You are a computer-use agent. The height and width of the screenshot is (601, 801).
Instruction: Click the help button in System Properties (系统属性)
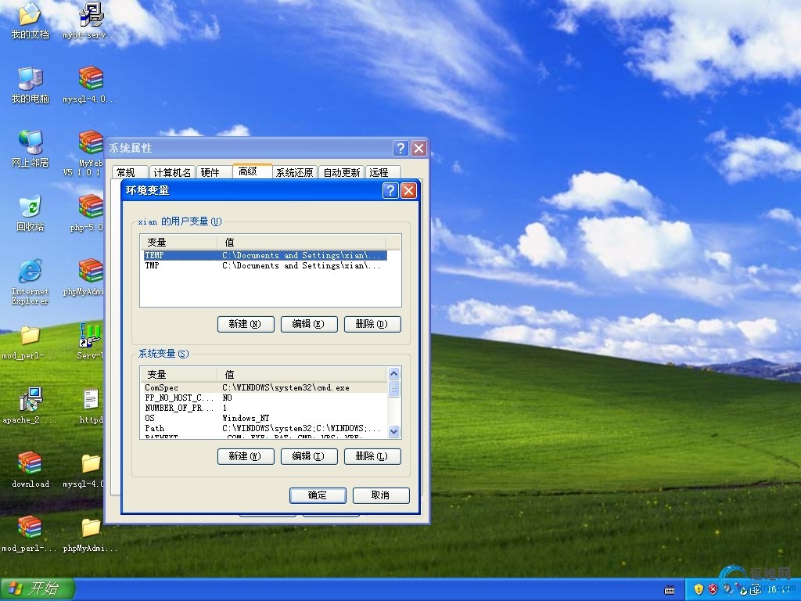tap(400, 148)
